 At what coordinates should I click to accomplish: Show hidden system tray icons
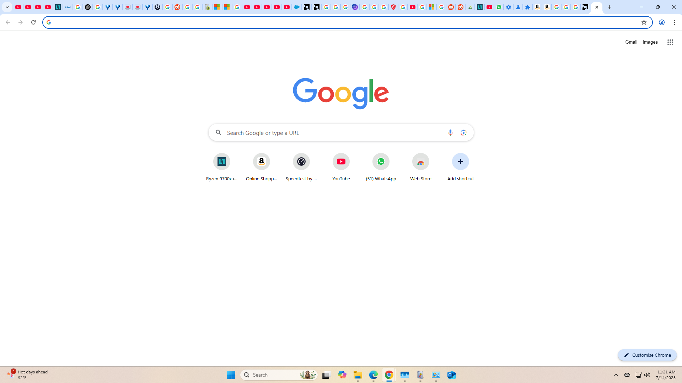[616, 375]
